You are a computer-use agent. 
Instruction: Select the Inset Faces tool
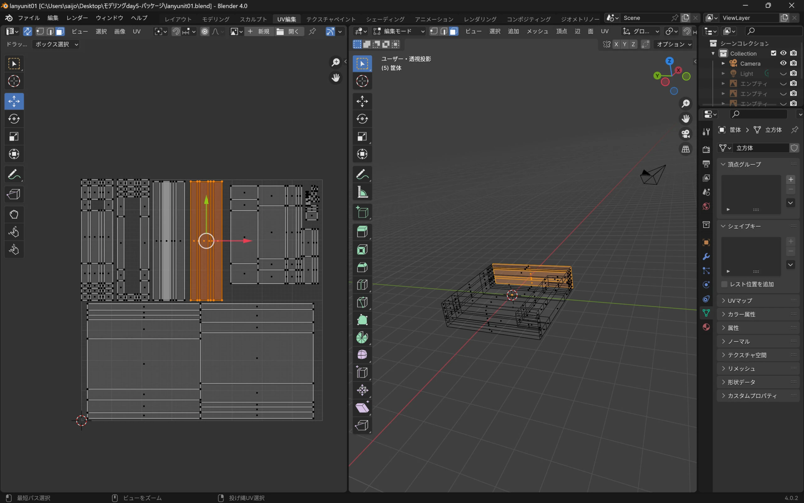(x=362, y=250)
